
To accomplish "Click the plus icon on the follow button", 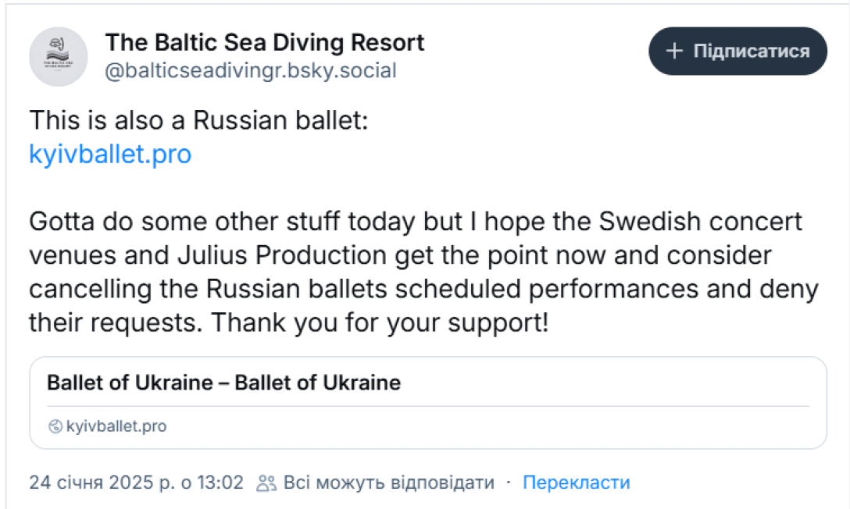I will [673, 52].
